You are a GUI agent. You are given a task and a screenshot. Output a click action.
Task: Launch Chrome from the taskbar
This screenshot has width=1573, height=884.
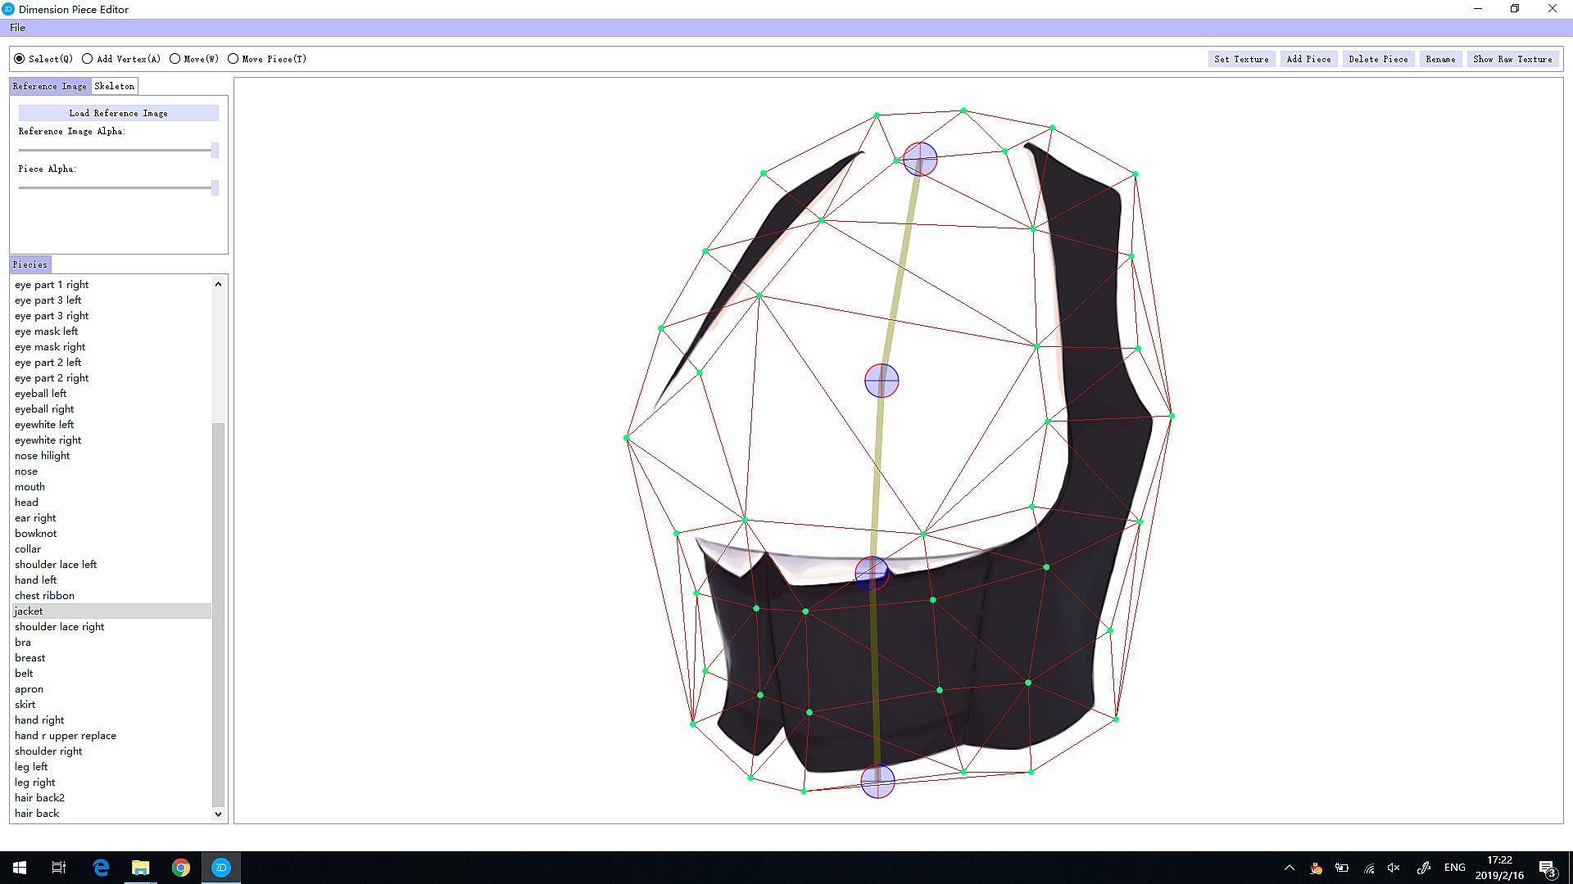[x=181, y=868]
